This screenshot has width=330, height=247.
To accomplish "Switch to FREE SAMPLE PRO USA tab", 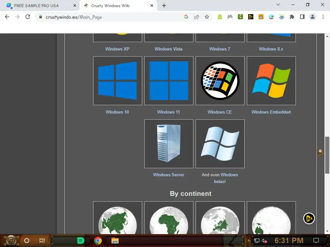I will pos(36,6).
